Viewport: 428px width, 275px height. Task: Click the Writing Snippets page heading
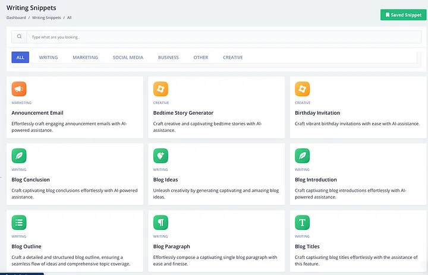pos(32,8)
